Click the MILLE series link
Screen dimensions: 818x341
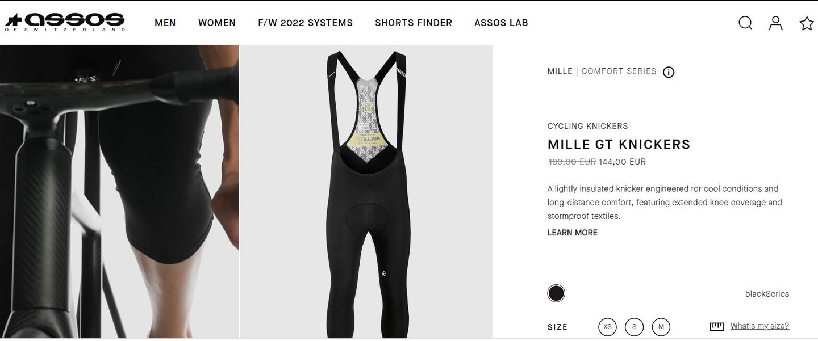click(x=560, y=71)
